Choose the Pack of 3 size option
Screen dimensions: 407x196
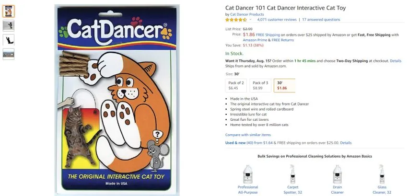(x=260, y=85)
